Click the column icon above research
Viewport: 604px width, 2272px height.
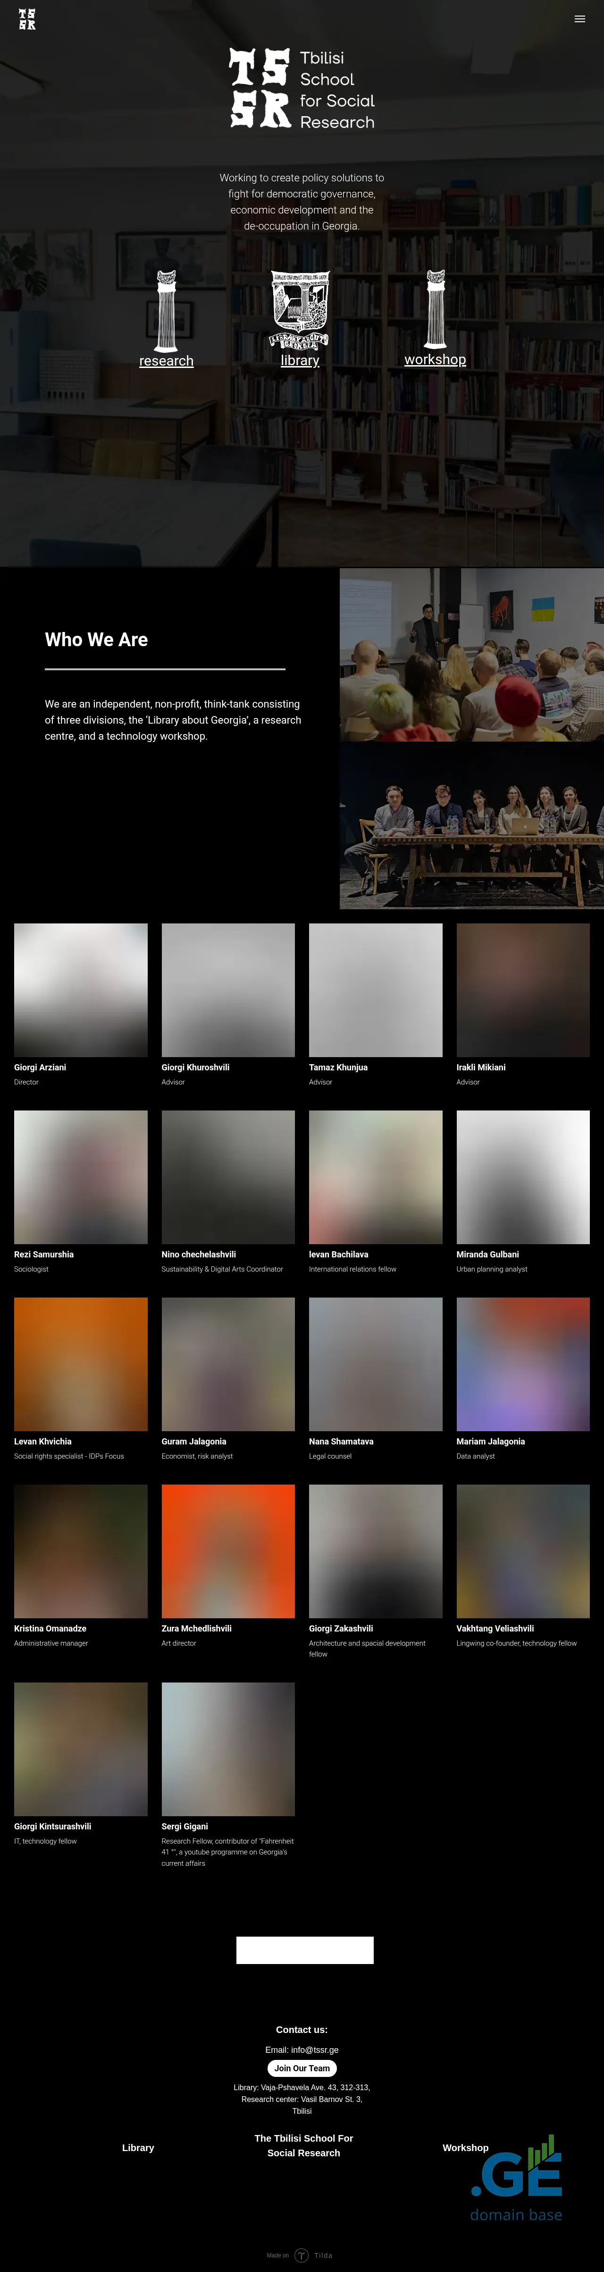(167, 310)
